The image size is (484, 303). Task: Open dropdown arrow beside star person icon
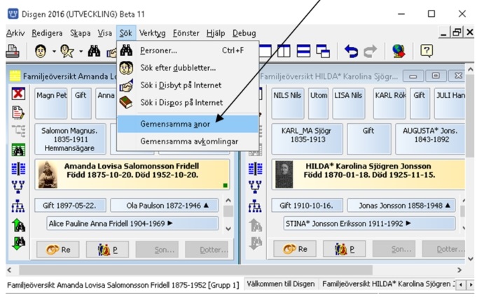coord(81,52)
